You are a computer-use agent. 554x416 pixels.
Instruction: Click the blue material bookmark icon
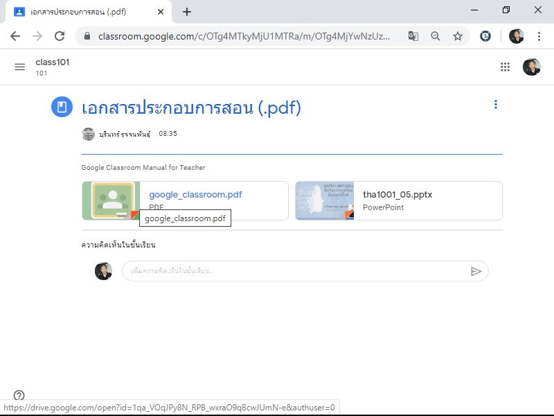[x=62, y=107]
